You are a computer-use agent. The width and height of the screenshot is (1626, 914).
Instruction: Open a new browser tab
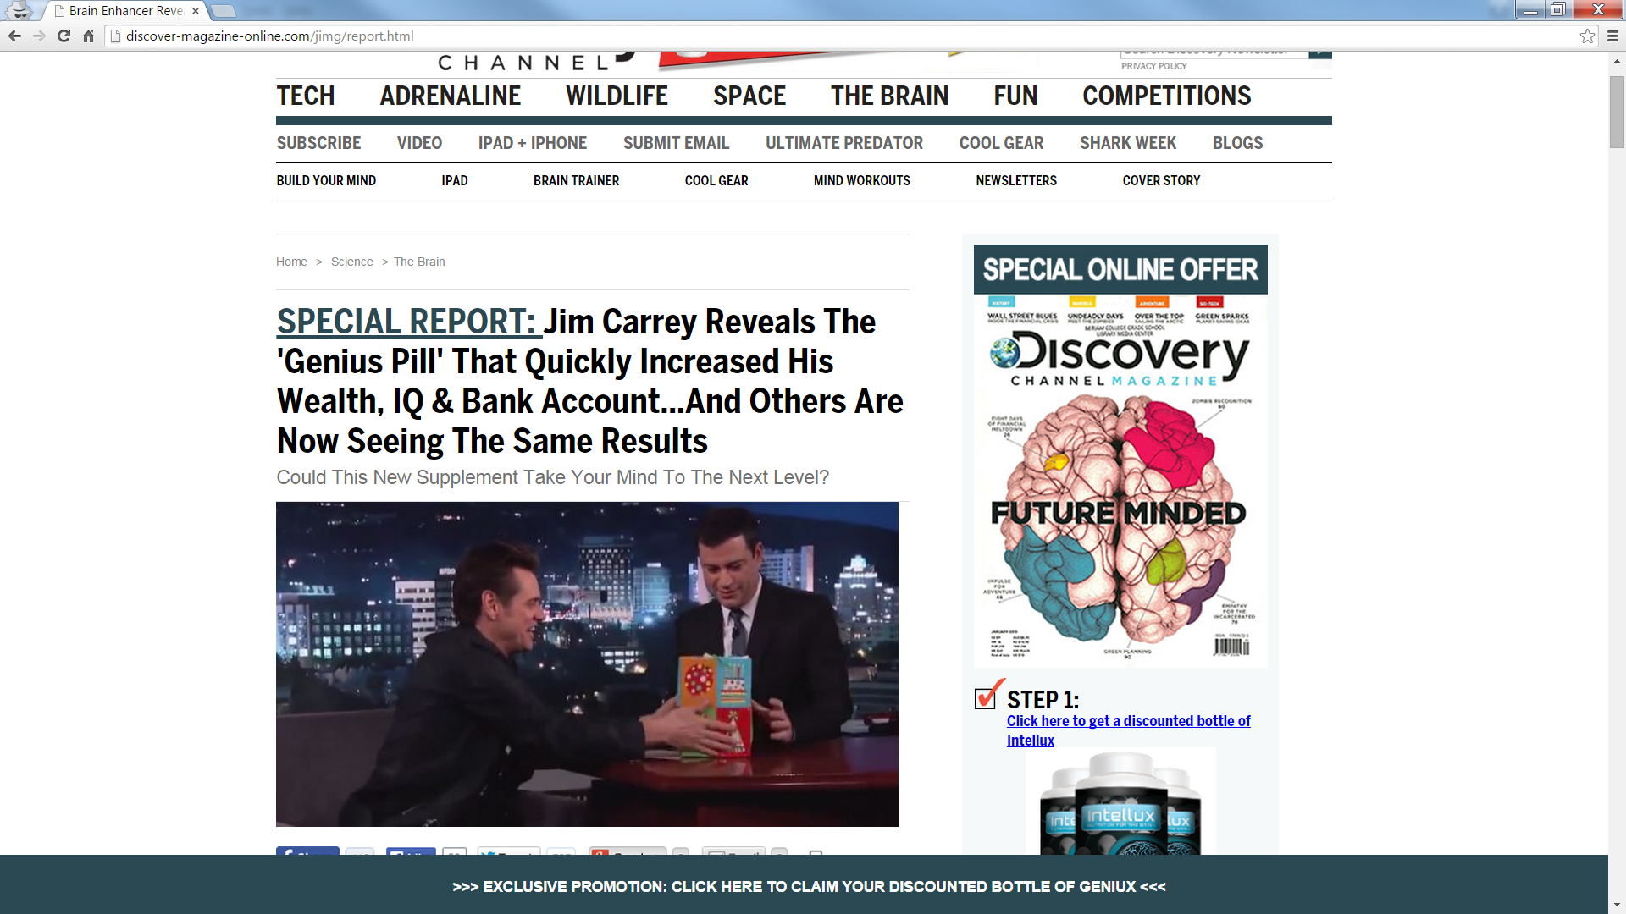tap(224, 11)
